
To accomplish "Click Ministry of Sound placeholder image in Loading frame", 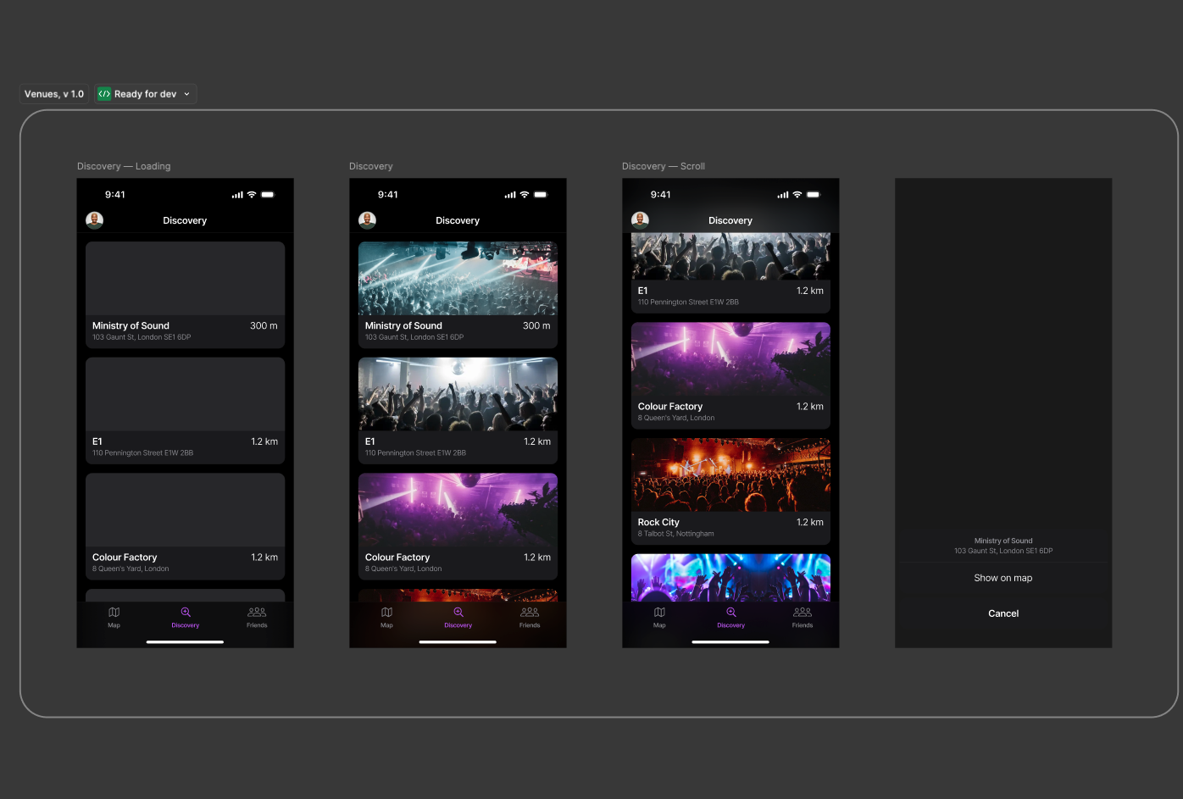I will coord(185,279).
